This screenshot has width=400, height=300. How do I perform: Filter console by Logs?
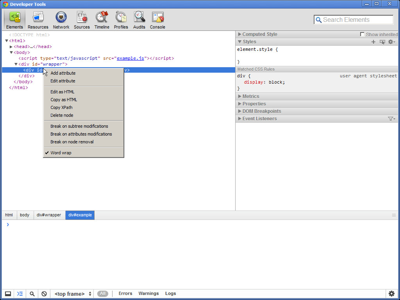[x=170, y=294]
